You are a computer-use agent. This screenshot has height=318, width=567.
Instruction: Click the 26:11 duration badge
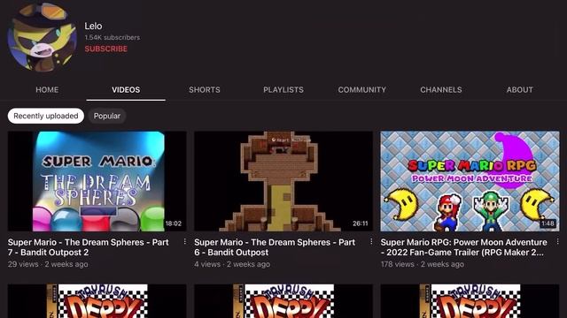click(x=361, y=223)
